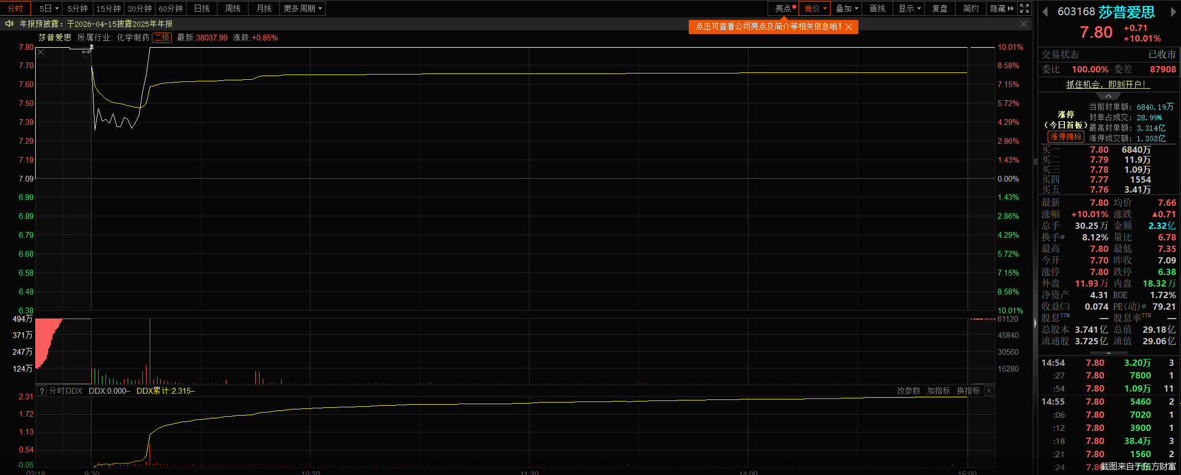Close the call auction chart section
Viewport: 1181px width, 475px height.
click(x=41, y=52)
